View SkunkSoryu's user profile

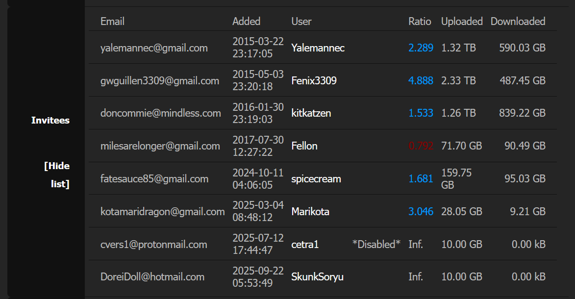(317, 277)
